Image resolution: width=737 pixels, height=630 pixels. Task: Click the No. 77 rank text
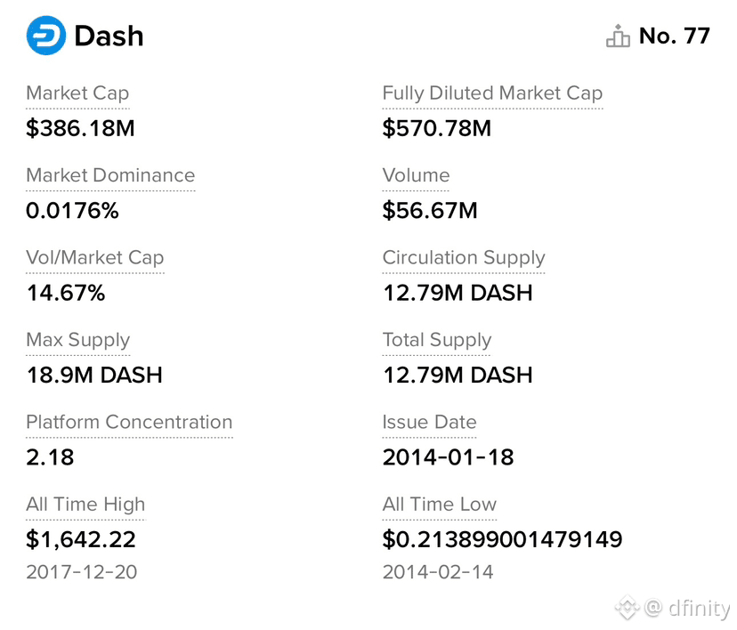675,36
